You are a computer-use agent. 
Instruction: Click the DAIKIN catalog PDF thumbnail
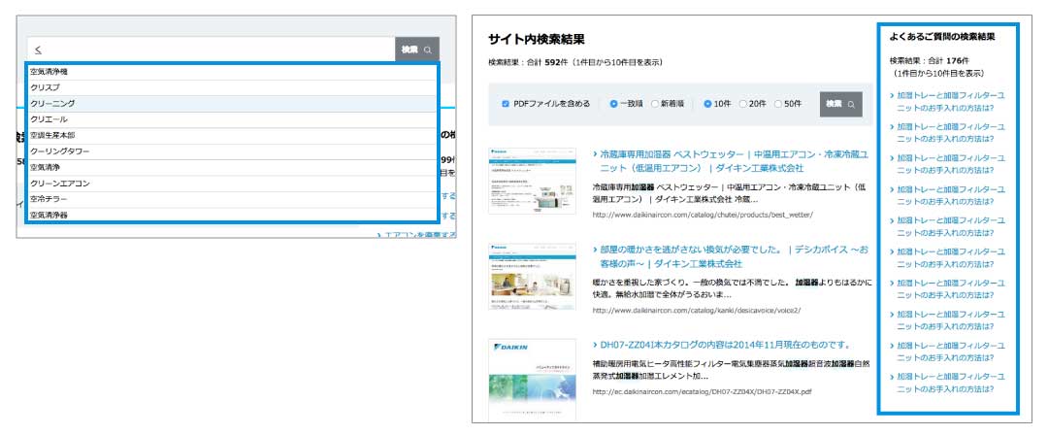pos(532,380)
